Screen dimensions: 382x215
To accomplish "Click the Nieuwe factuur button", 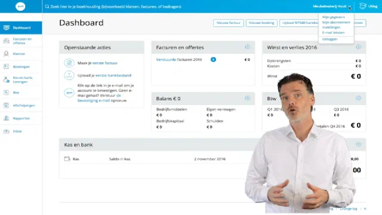I will 228,23.
